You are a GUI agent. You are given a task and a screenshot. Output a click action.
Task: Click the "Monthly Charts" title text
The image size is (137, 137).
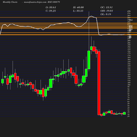(10, 2)
